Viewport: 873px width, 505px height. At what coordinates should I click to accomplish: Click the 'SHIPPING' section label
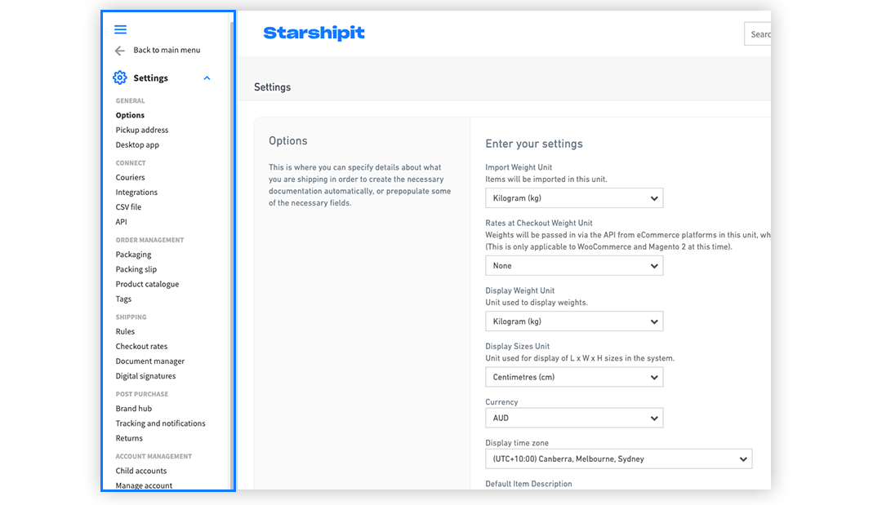coord(131,317)
